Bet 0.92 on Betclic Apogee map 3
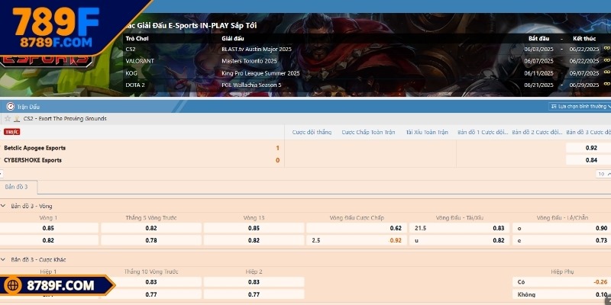Screen dimensions: 611x305 588,148
